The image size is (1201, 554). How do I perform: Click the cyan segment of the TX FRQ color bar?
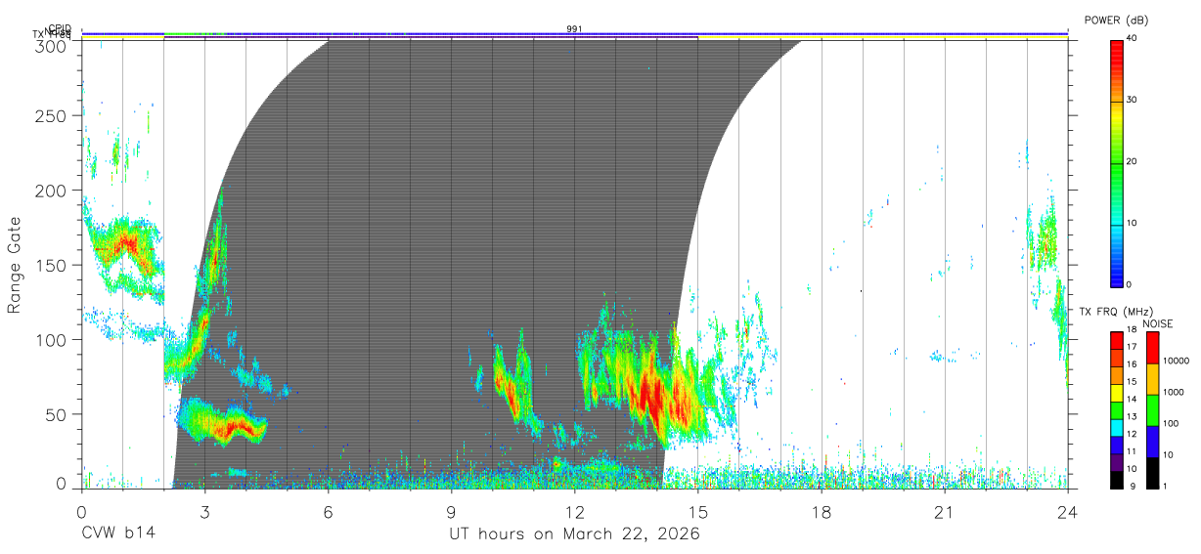pos(1115,428)
